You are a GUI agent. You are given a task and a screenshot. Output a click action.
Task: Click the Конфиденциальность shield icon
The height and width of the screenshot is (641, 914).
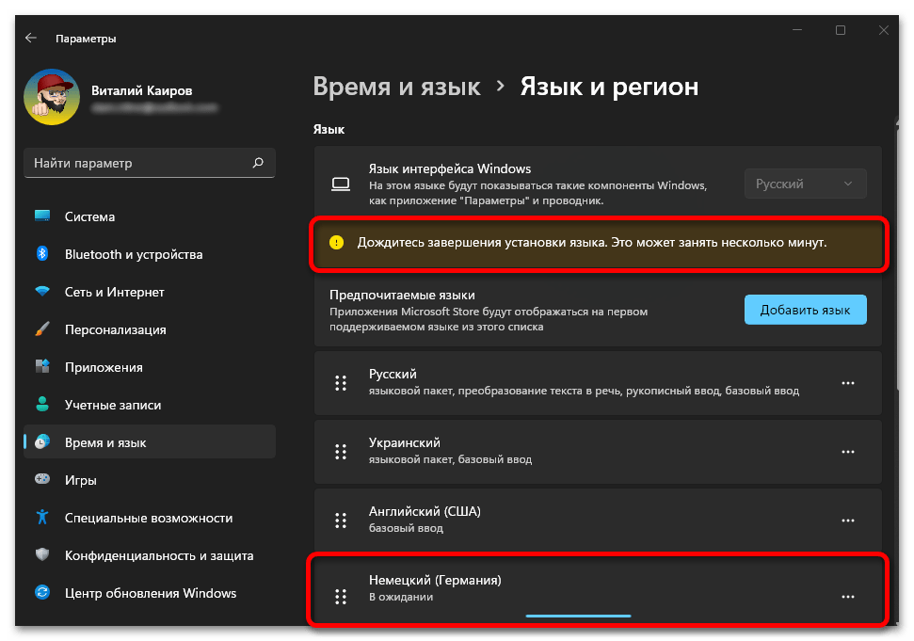(42, 554)
